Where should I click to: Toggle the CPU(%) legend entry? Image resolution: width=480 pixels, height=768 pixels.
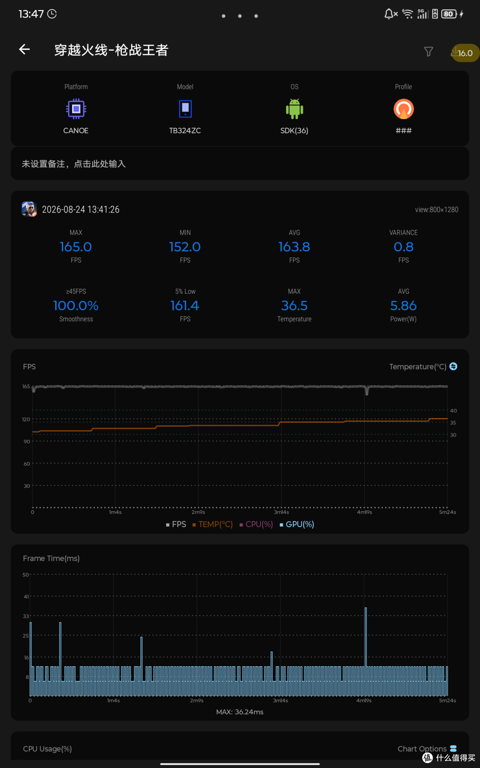(256, 524)
